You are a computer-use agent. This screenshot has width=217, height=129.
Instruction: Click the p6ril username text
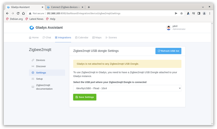click(x=175, y=26)
